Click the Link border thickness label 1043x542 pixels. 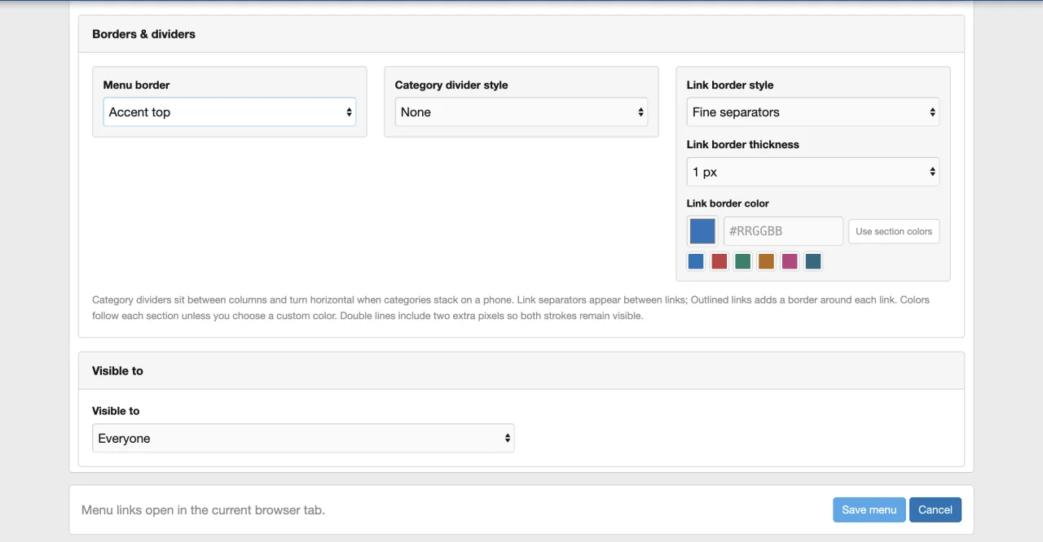coord(743,144)
